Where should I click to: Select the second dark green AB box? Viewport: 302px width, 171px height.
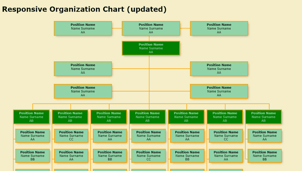coord(70,117)
